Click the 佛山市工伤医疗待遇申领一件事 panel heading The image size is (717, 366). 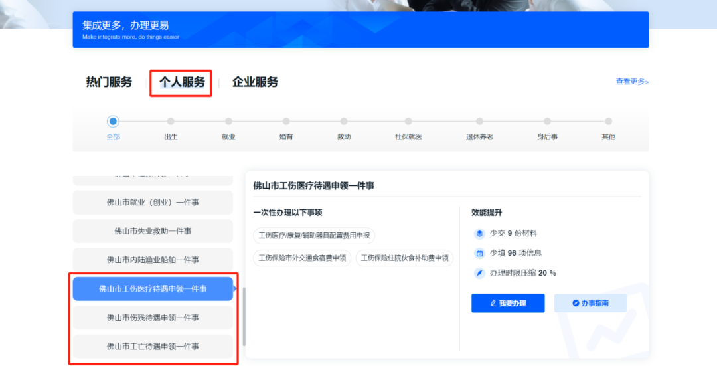(x=313, y=186)
